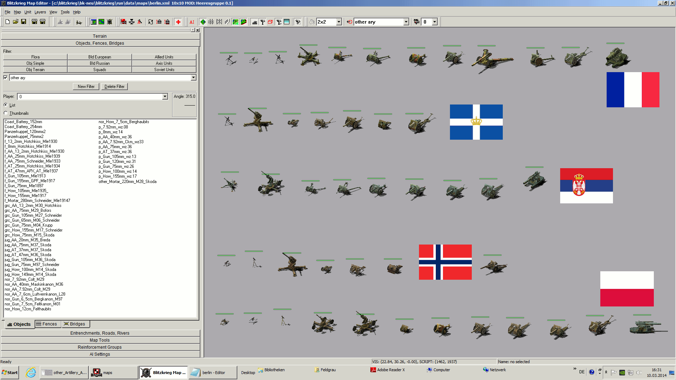Open the Layers menu

tap(40, 12)
